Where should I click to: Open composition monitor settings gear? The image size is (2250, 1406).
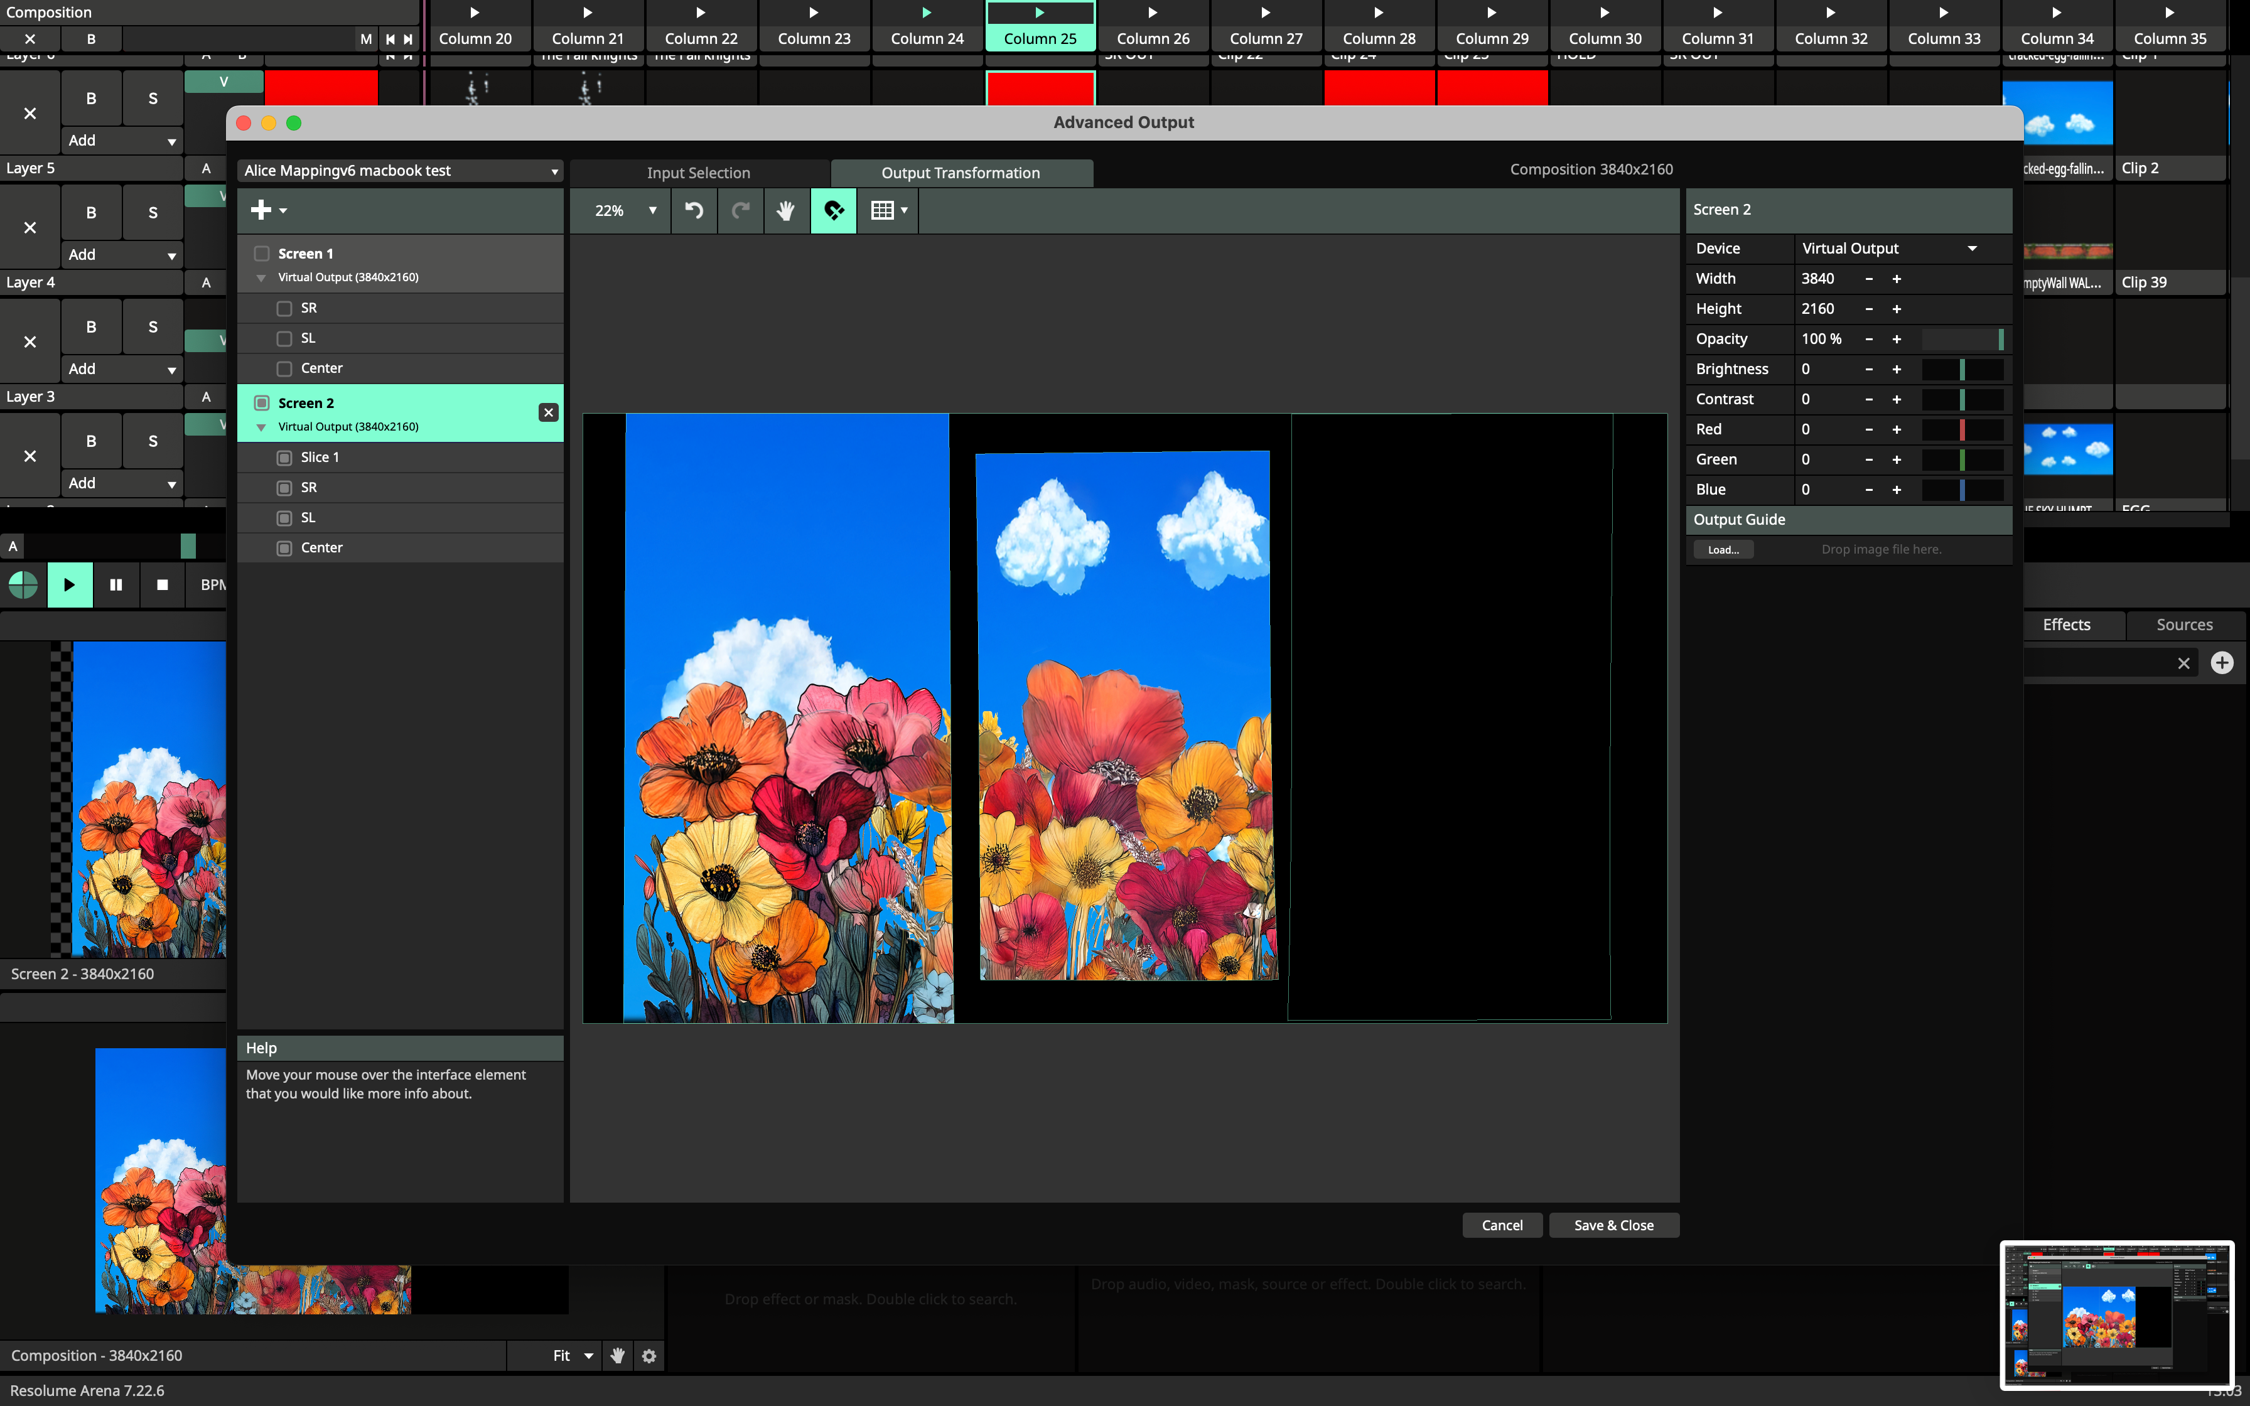(649, 1356)
